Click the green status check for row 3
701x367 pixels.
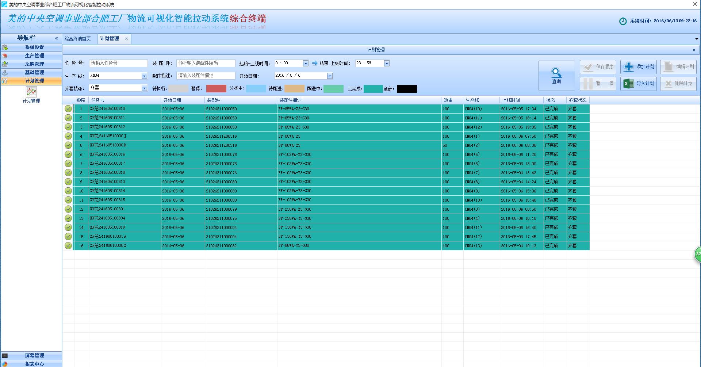point(68,127)
